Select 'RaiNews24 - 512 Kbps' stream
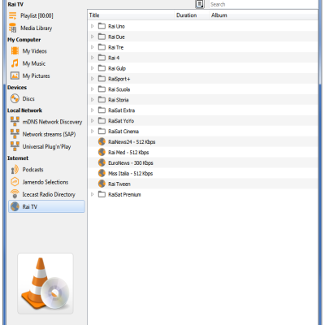The image size is (325, 325). point(132,141)
